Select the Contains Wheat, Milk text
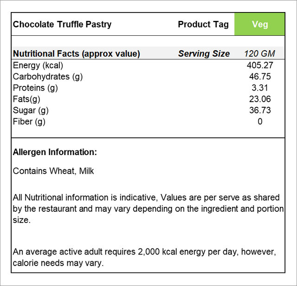The height and width of the screenshot is (286, 297). pos(53,171)
